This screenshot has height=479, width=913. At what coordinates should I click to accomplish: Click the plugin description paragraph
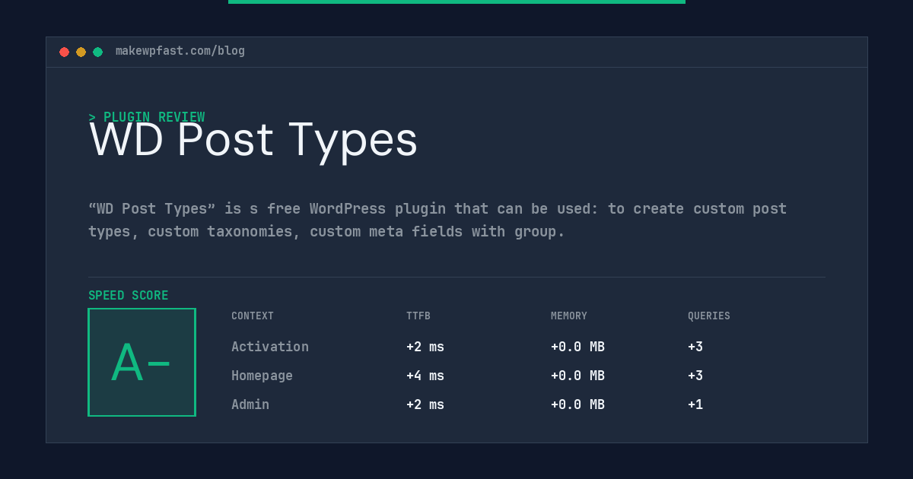click(437, 220)
